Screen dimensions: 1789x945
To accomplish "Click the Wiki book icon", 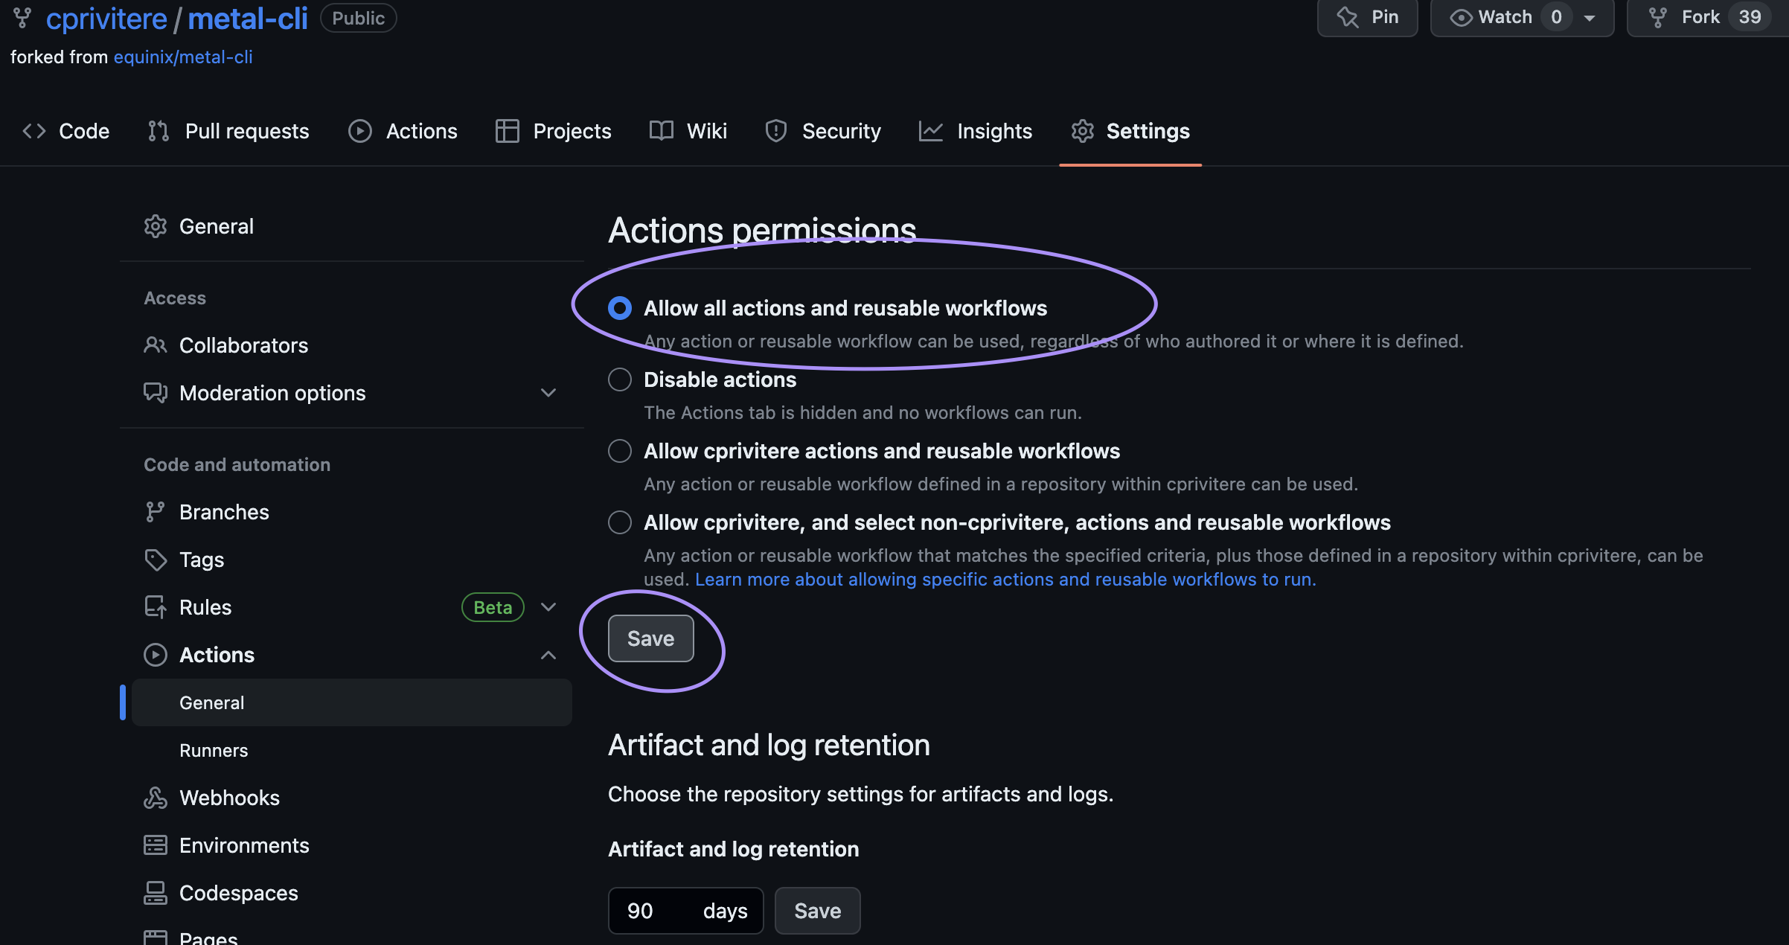I will click(662, 131).
